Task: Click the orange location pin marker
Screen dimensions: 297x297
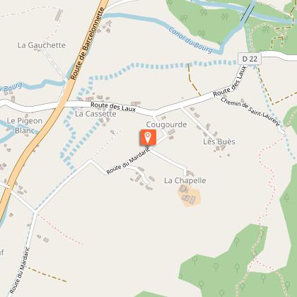Action: 148,137
